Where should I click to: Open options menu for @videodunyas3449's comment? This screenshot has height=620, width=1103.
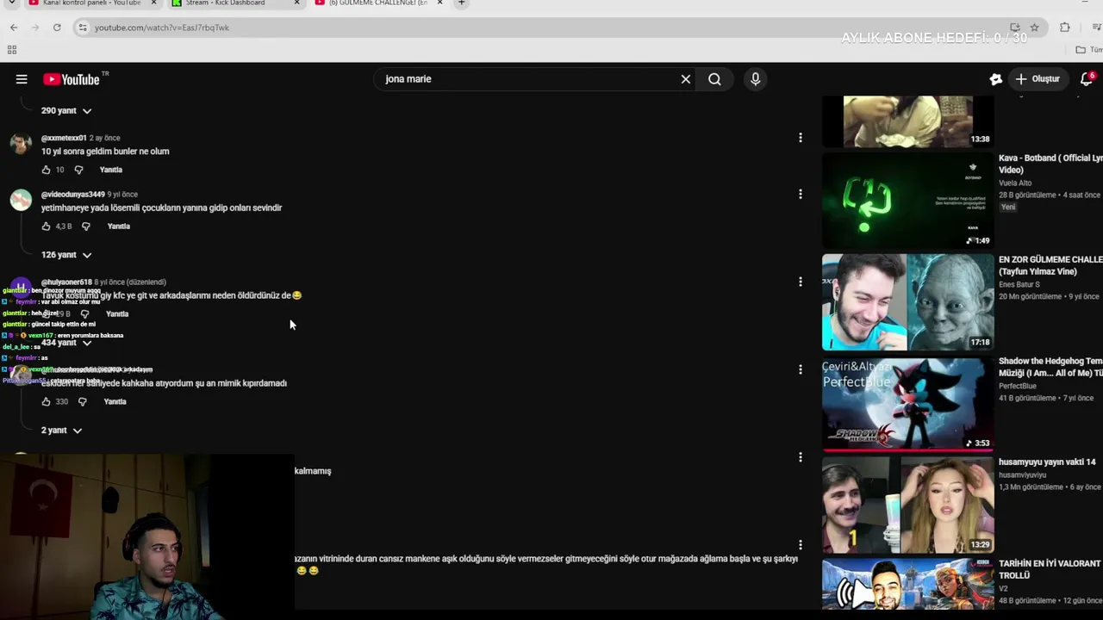tap(801, 195)
